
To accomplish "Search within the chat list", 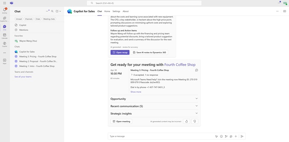I will click(52, 11).
